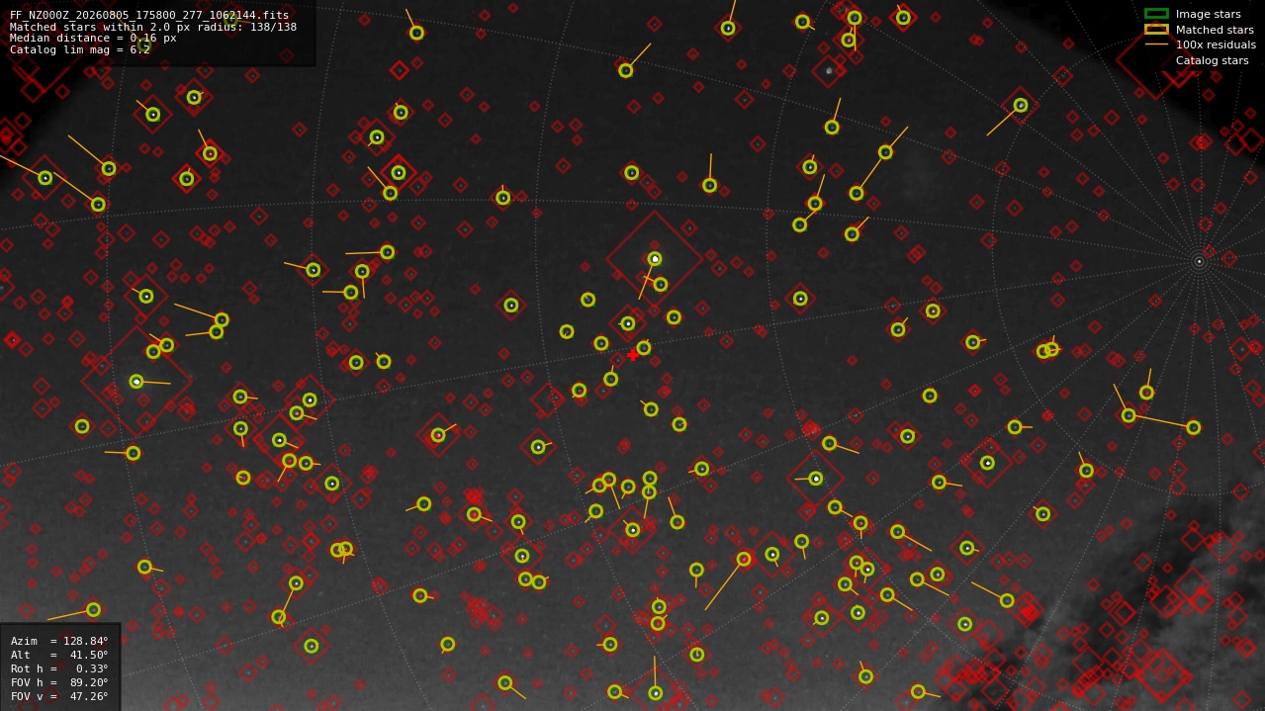Click the green Image stars legend swatch
The width and height of the screenshot is (1265, 711).
(1156, 14)
